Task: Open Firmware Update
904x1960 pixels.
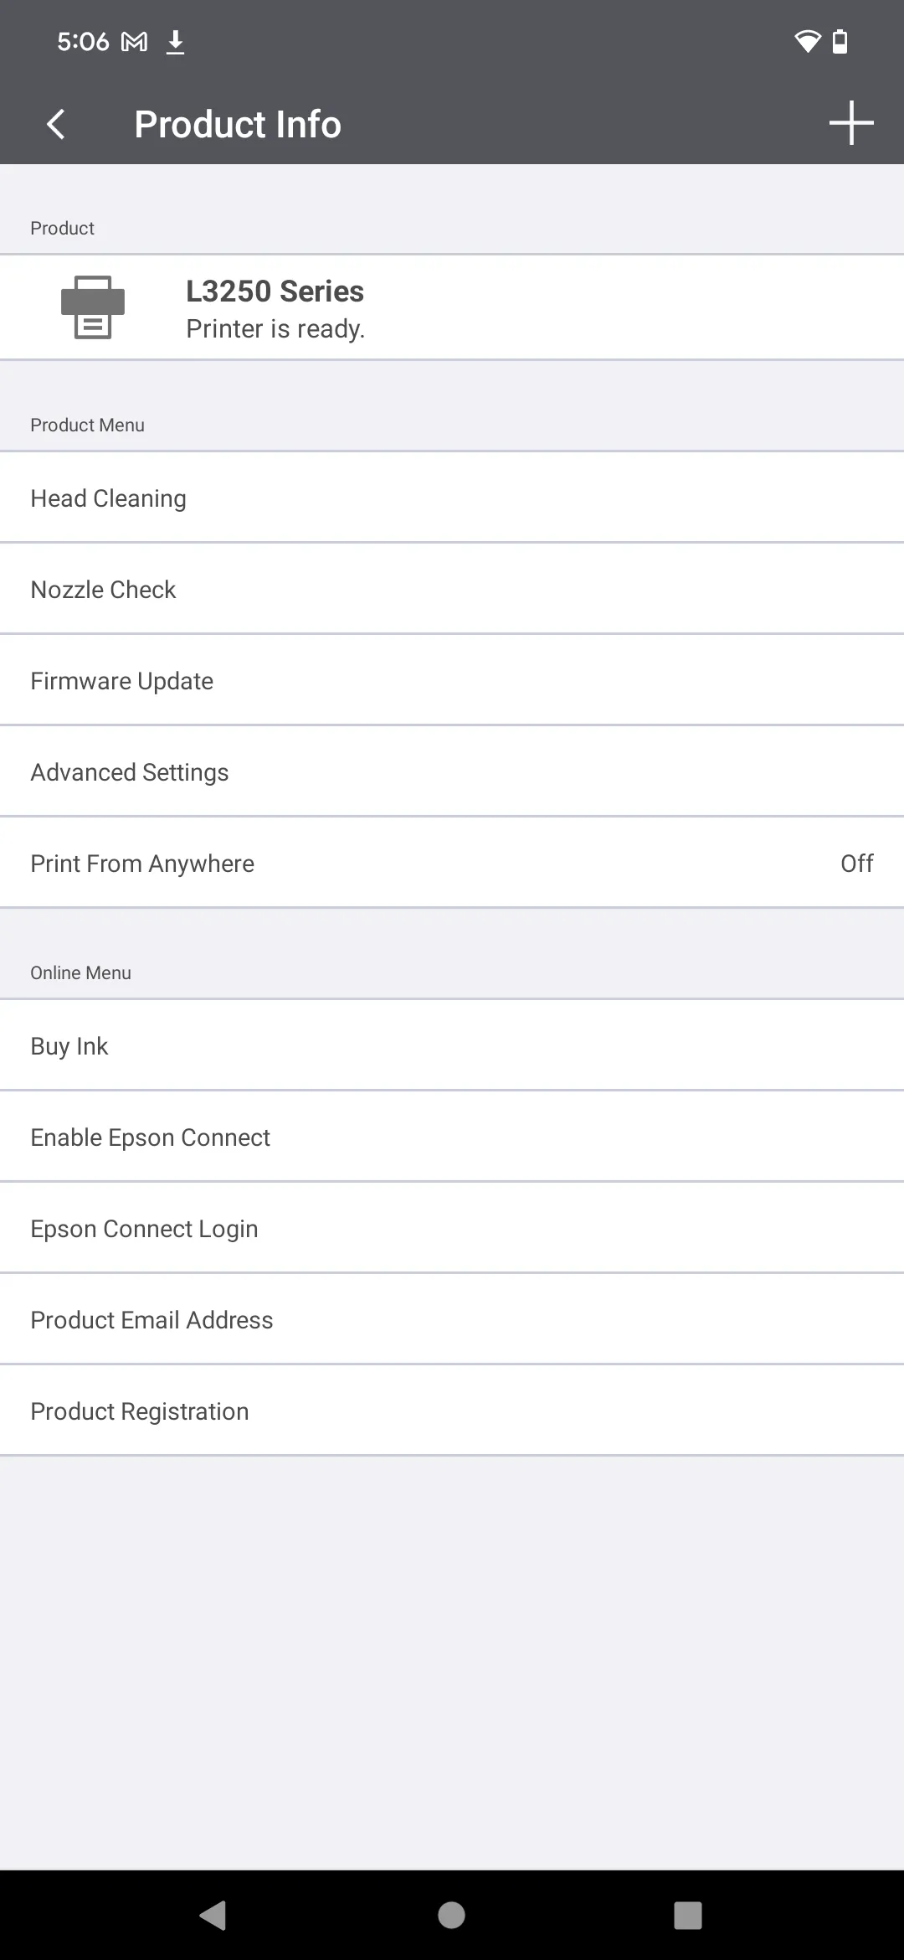Action: tap(452, 680)
